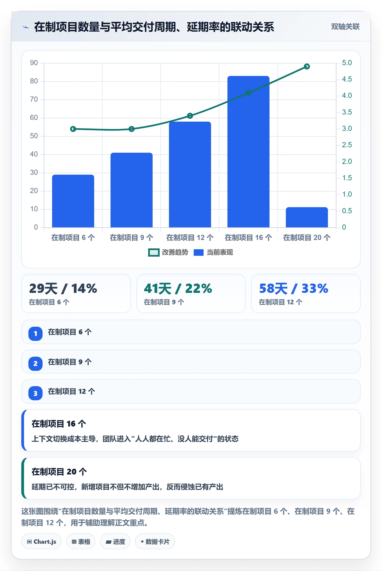
Task: Click the diamond icon in 数据卡片 tag
Action: pos(142,542)
